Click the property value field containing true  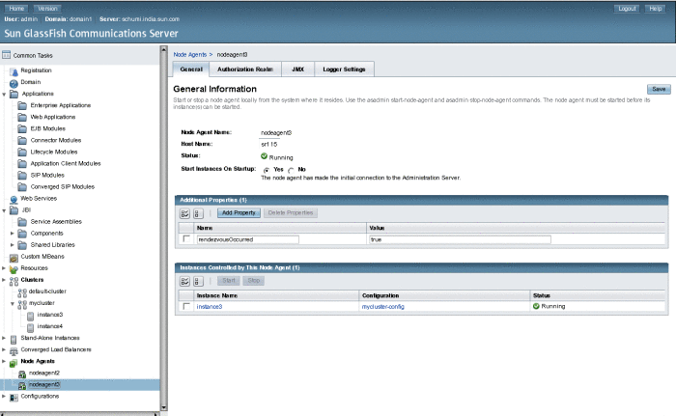click(x=460, y=239)
